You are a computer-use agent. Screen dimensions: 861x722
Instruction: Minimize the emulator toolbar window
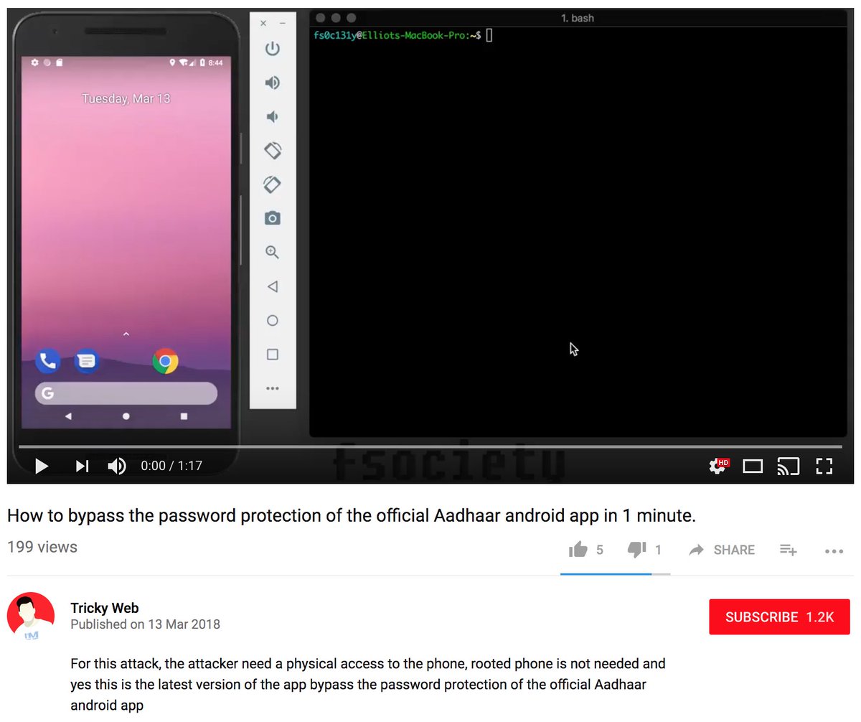283,24
